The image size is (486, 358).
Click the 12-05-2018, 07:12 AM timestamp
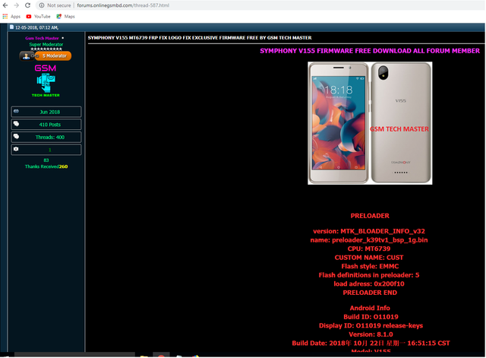point(36,27)
